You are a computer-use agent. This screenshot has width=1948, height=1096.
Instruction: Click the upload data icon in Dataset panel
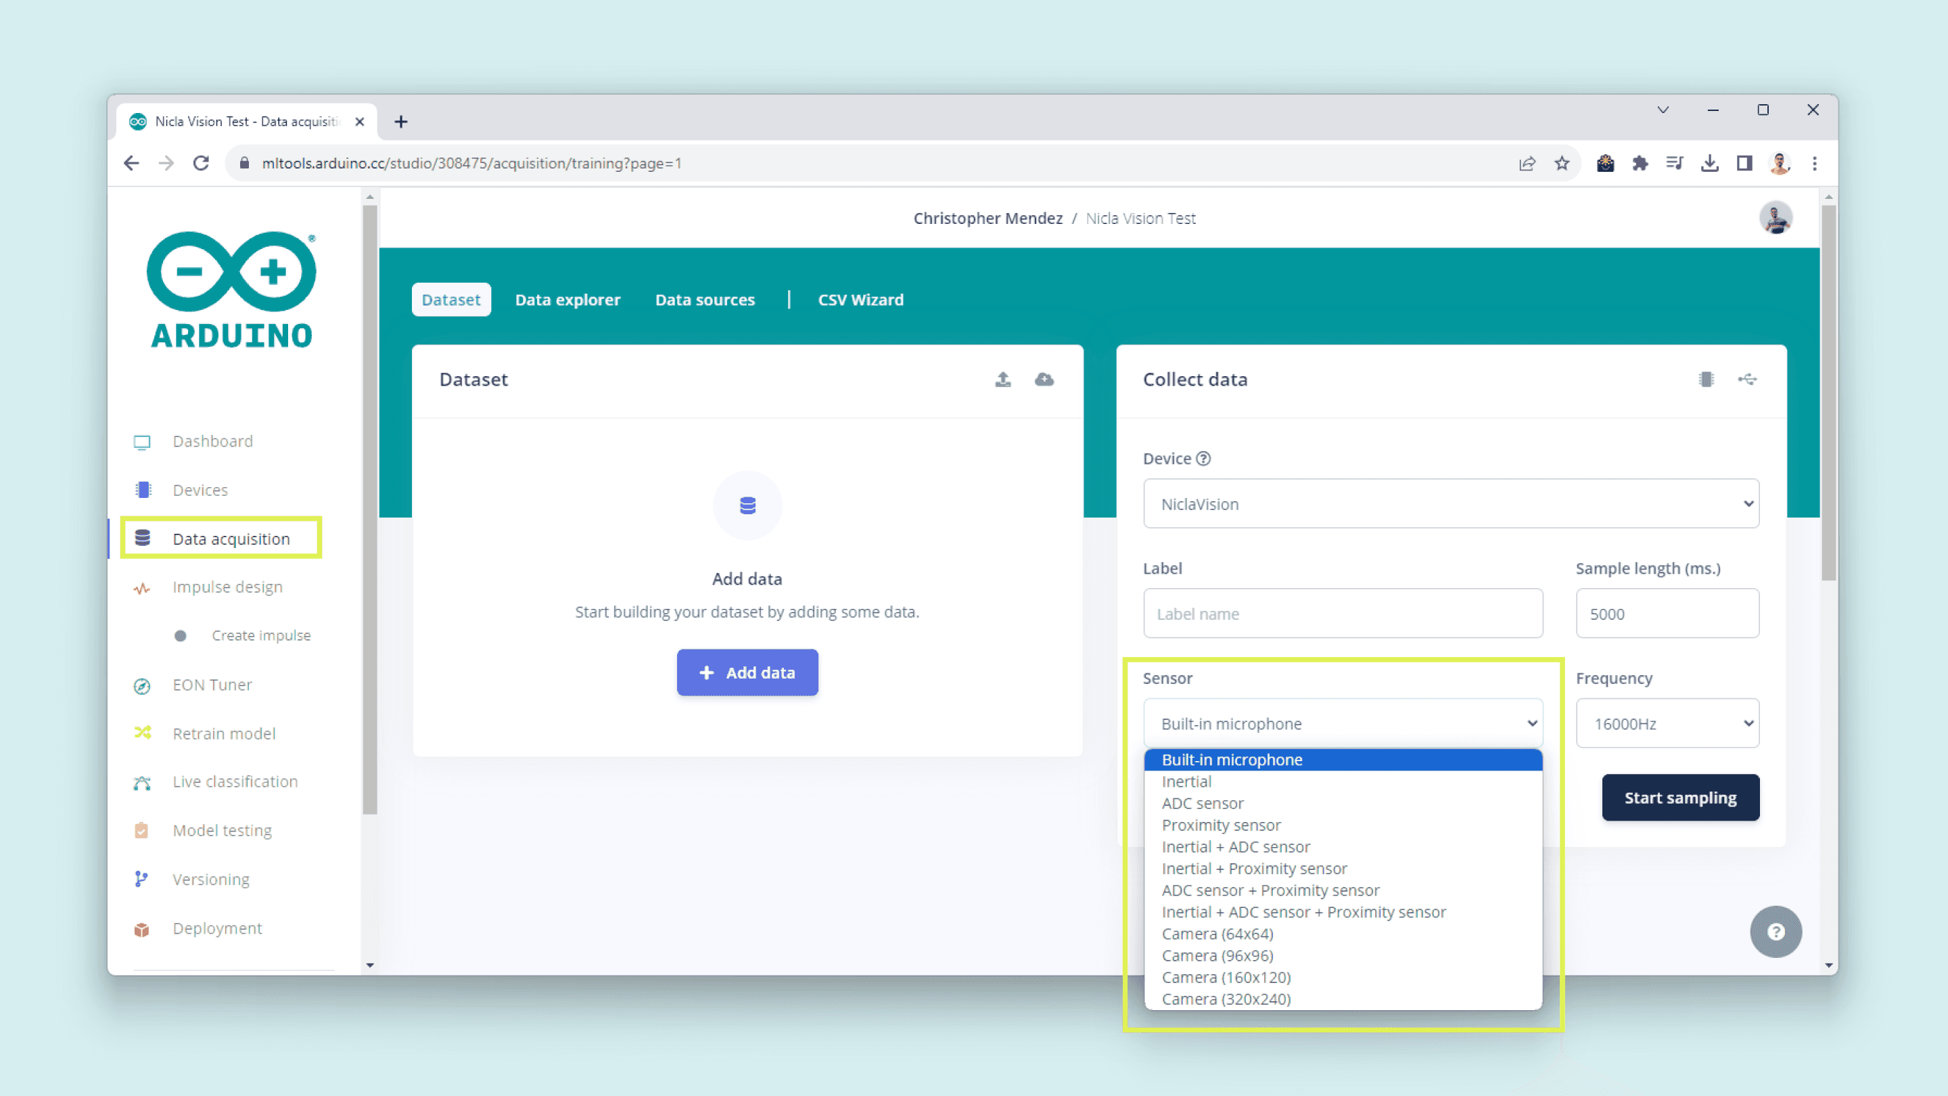coord(1002,380)
